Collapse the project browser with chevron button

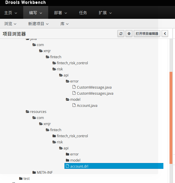pyautogui.click(x=165, y=34)
